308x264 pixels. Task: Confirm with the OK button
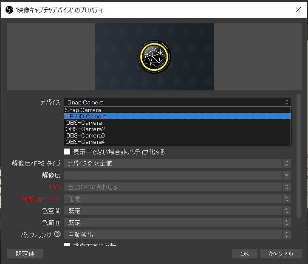click(245, 253)
